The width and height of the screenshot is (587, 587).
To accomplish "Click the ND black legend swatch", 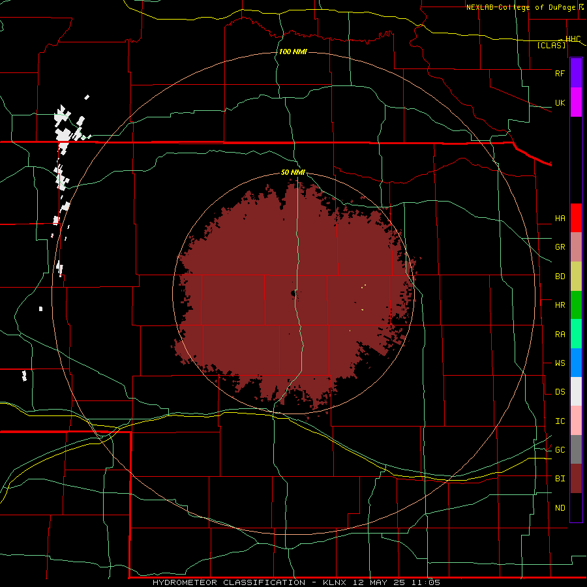I will tap(576, 507).
